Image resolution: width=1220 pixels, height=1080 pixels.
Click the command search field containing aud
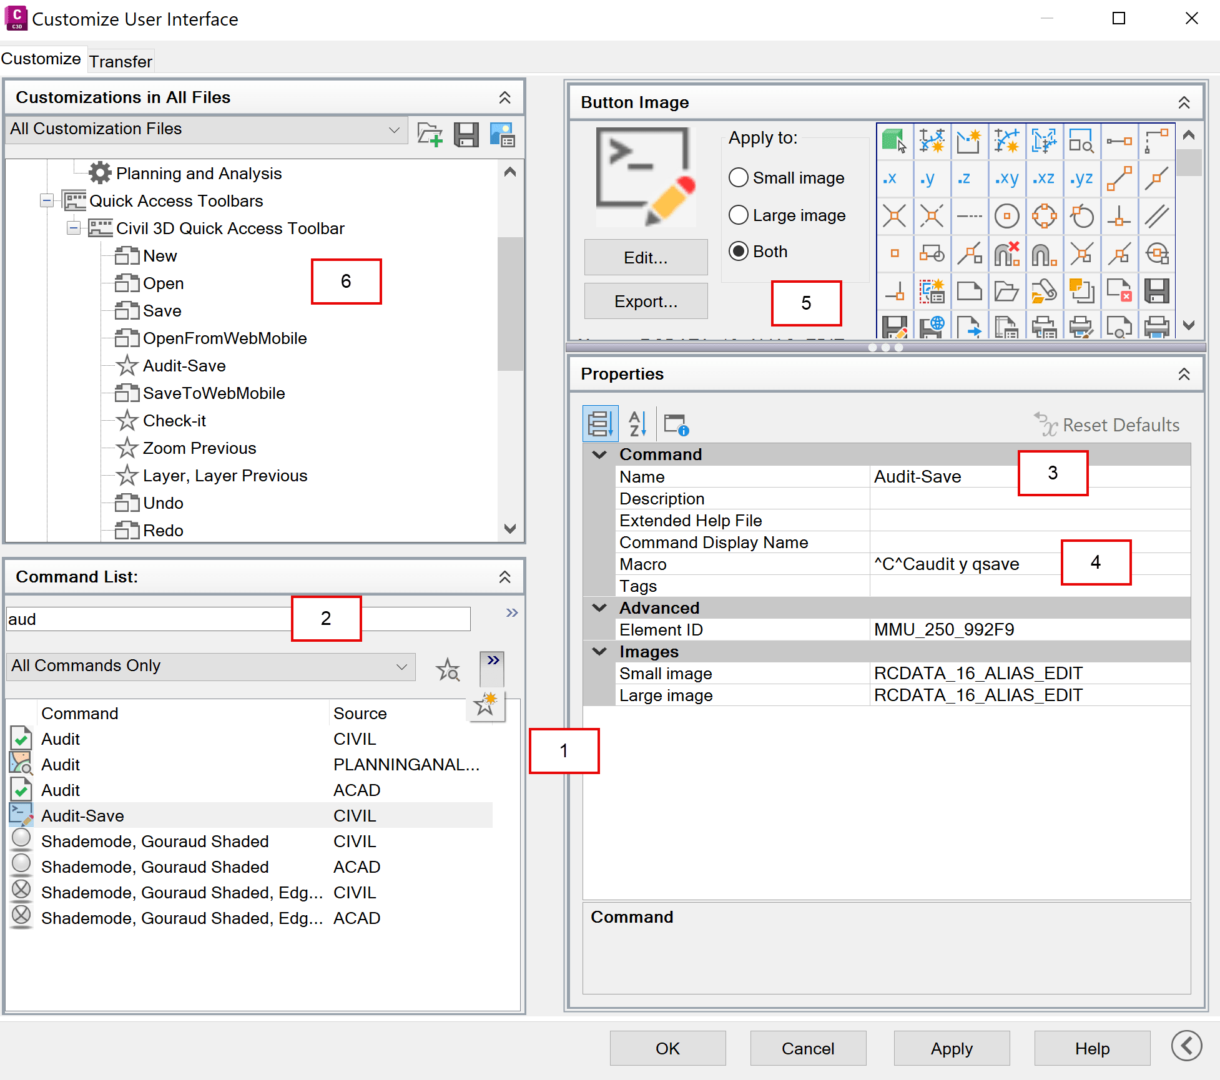[x=238, y=619]
